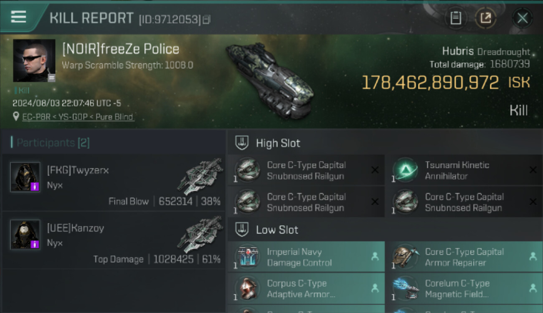The image size is (543, 313).
Task: View freeZe Police pilot portrait
Action: click(x=34, y=61)
